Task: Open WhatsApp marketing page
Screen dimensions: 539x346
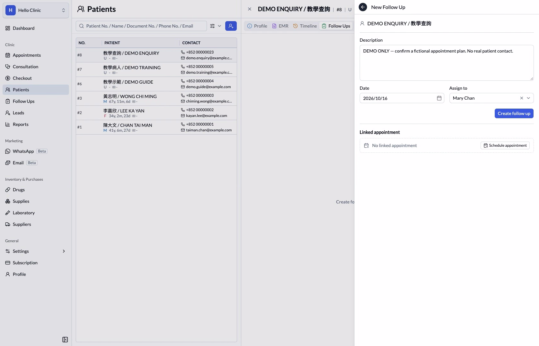Action: coord(36,151)
